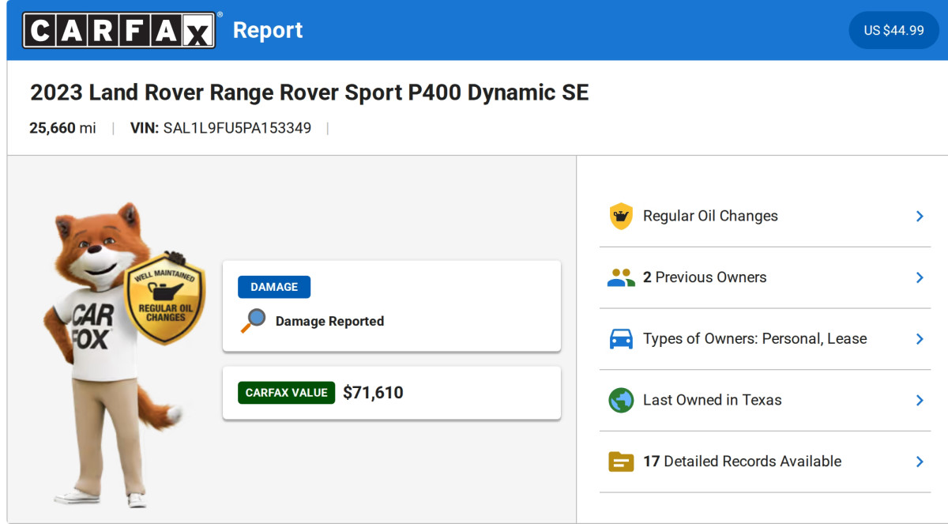Click the US $44.99 price button
Screen dimensions: 948x524
tap(893, 30)
